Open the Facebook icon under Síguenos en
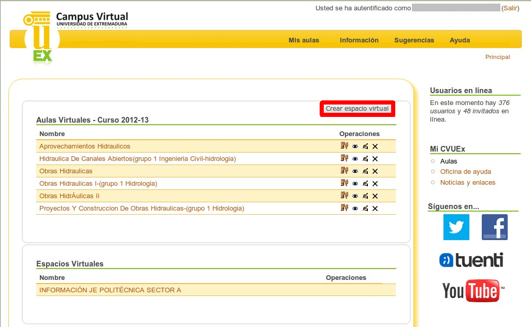The height and width of the screenshot is (327, 531). (x=494, y=227)
